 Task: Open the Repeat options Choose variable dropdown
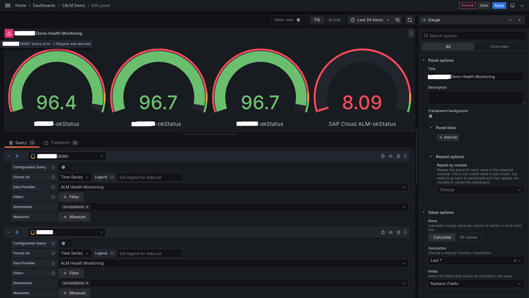[480, 190]
